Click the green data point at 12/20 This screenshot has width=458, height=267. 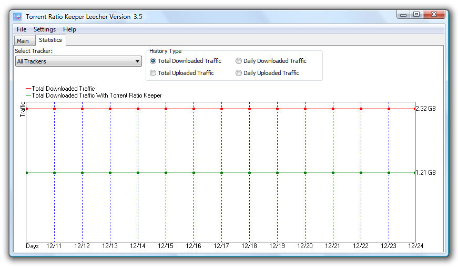pyautogui.click(x=305, y=173)
